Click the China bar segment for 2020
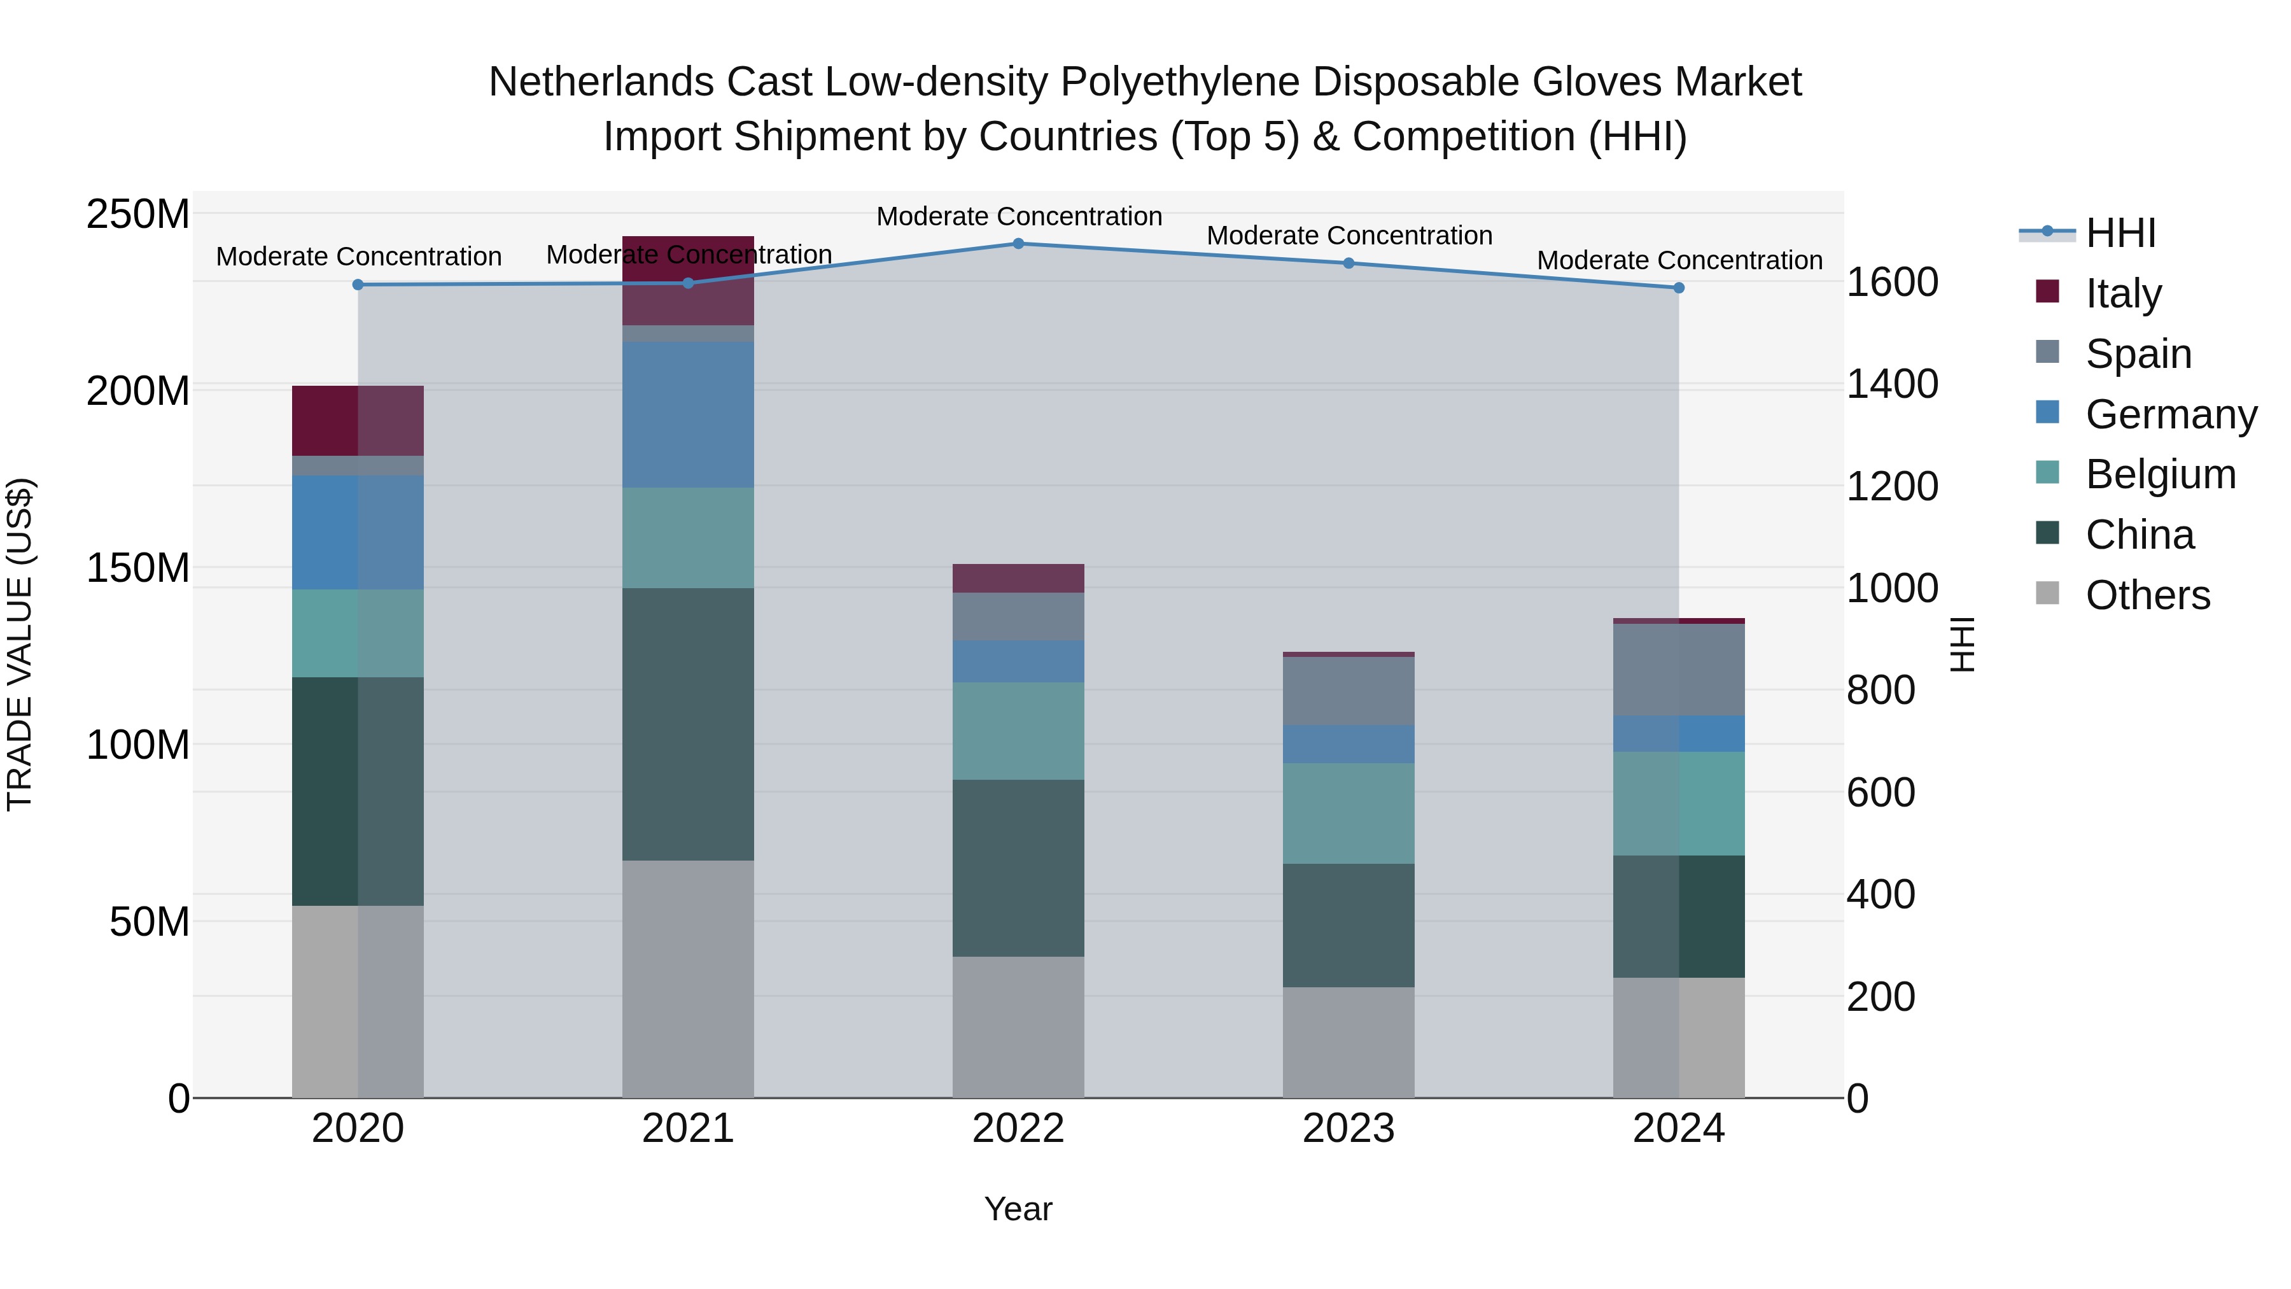 pyautogui.click(x=358, y=792)
